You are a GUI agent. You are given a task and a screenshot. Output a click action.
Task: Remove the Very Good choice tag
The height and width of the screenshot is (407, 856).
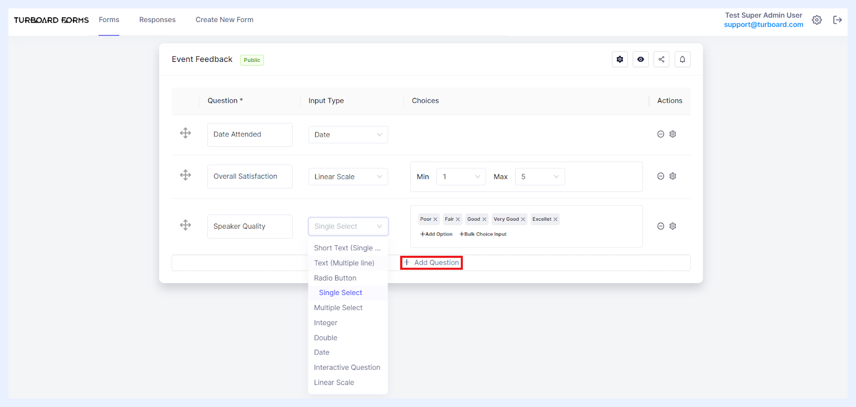click(x=523, y=219)
